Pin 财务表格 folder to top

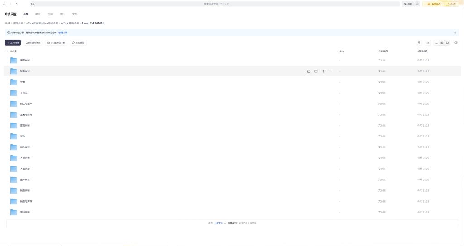point(323,71)
